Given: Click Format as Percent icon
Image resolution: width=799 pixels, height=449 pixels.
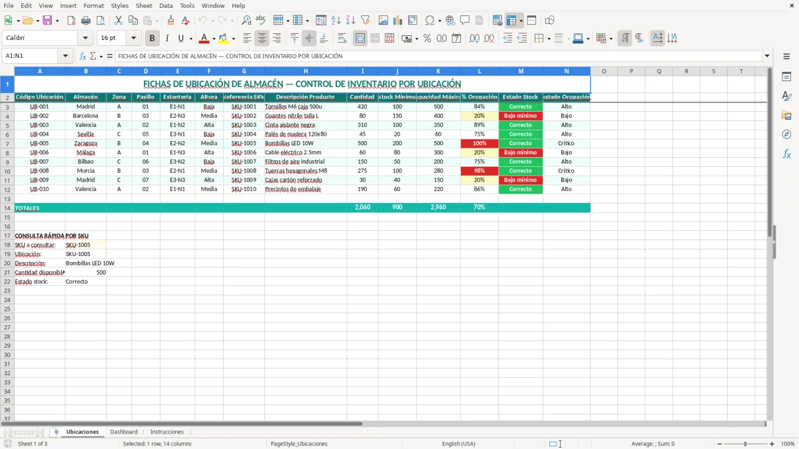Looking at the screenshot, I should pos(427,39).
